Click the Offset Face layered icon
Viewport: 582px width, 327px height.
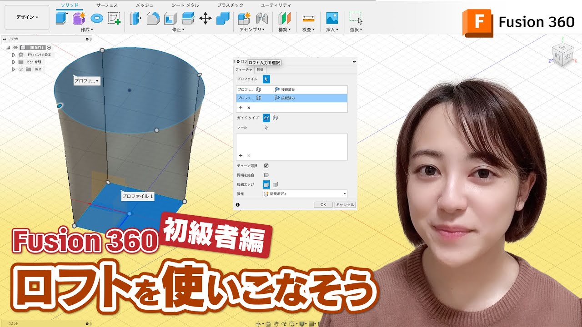[x=188, y=18]
